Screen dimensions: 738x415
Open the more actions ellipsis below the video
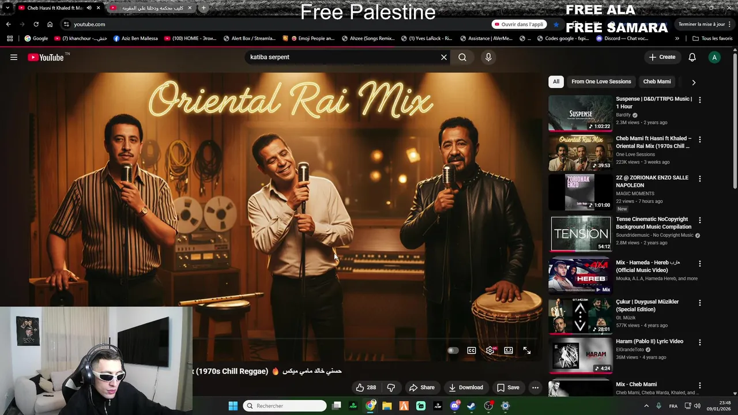coord(535,387)
